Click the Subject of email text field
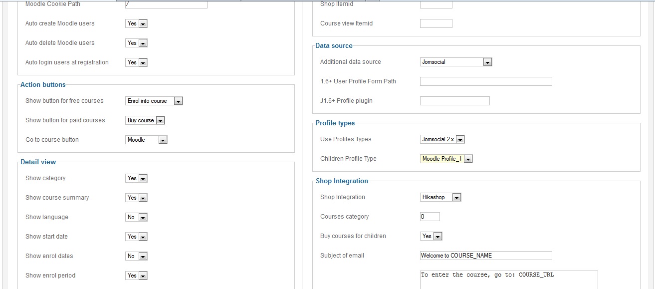655x289 pixels. [x=486, y=256]
